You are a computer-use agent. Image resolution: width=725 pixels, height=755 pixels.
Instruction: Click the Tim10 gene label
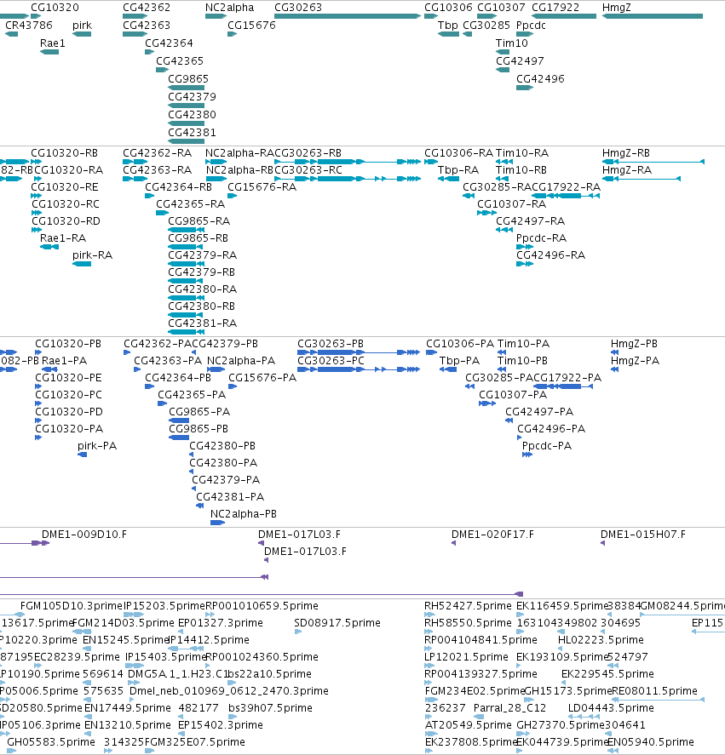(512, 43)
